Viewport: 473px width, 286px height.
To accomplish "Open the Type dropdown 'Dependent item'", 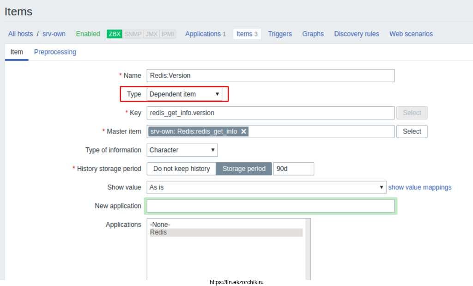I will tap(184, 94).
